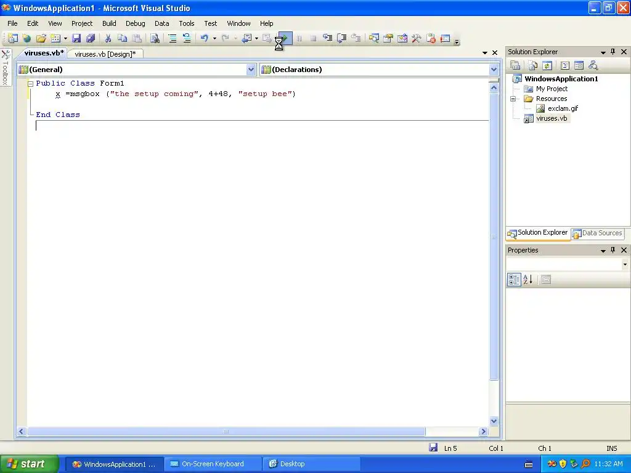Click Show All Files in Solution Explorer
This screenshot has height=473, width=631.
533,65
